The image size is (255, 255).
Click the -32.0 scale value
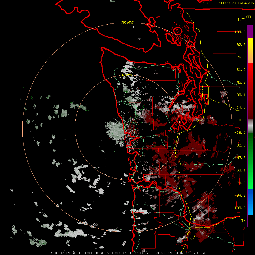pyautogui.click(x=240, y=145)
